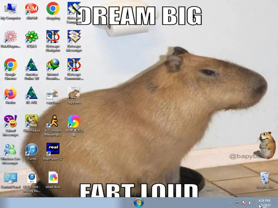Open the Windows Start orb
The height and width of the screenshot is (208, 278).
(x=139, y=203)
